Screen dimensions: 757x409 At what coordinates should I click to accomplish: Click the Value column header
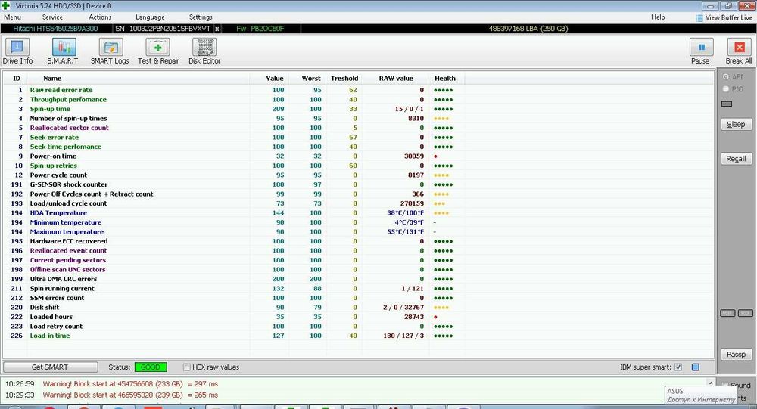pos(275,78)
